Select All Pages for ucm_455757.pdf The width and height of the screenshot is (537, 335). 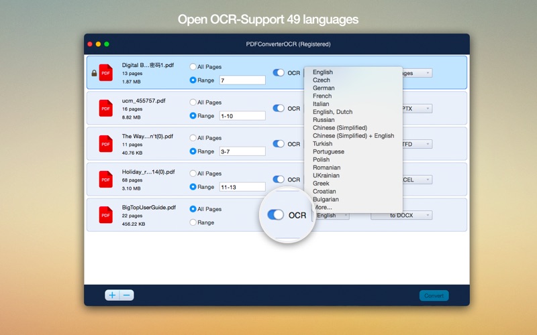(193, 103)
